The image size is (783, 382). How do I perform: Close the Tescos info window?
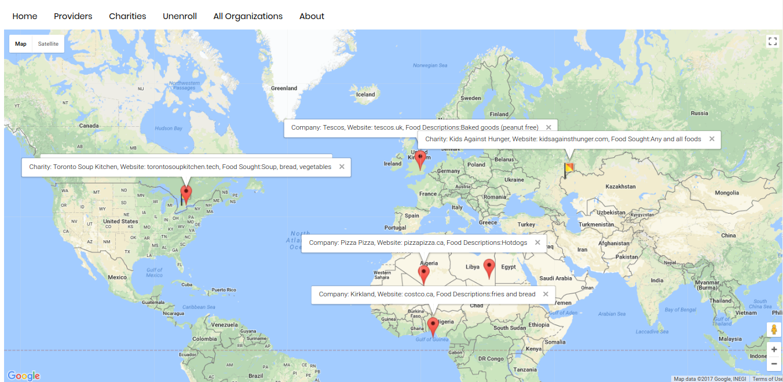click(x=548, y=127)
